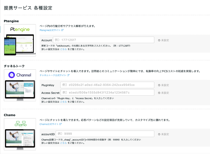Screen dimensions: 210x154
Task: Open こちら setup guide link under チャネルトーク
Action: [x=63, y=102]
